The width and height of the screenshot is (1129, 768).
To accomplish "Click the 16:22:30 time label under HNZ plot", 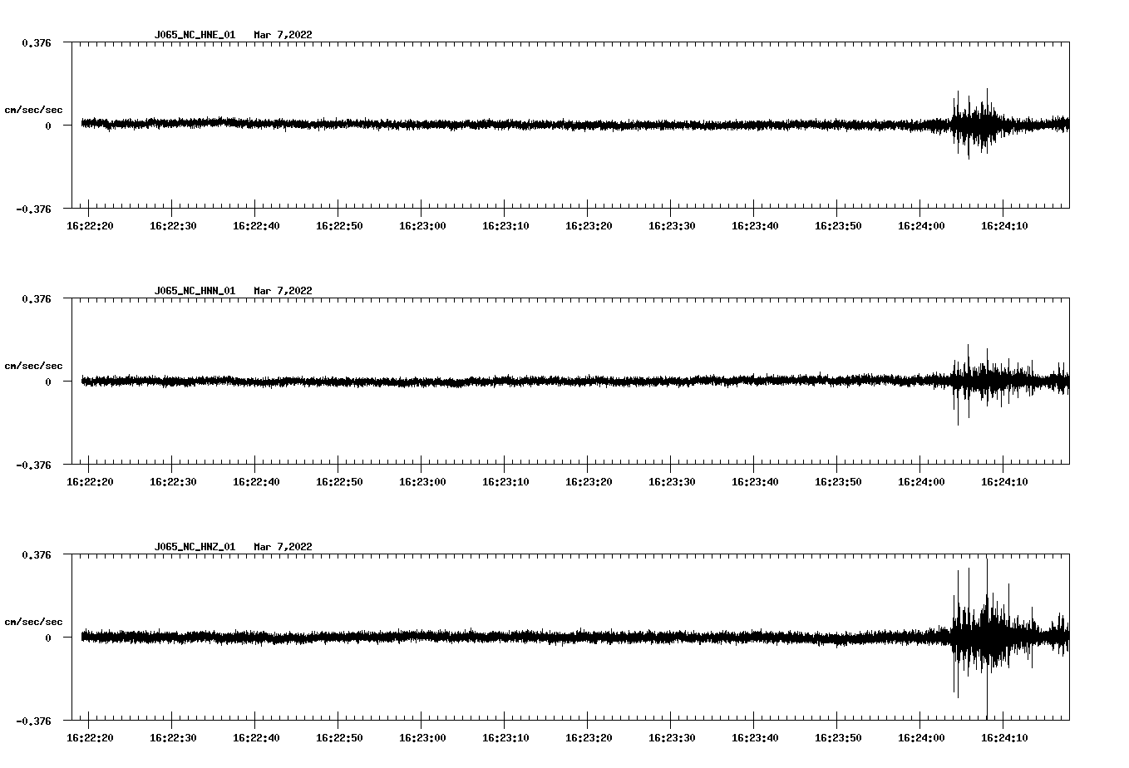I will (x=173, y=738).
